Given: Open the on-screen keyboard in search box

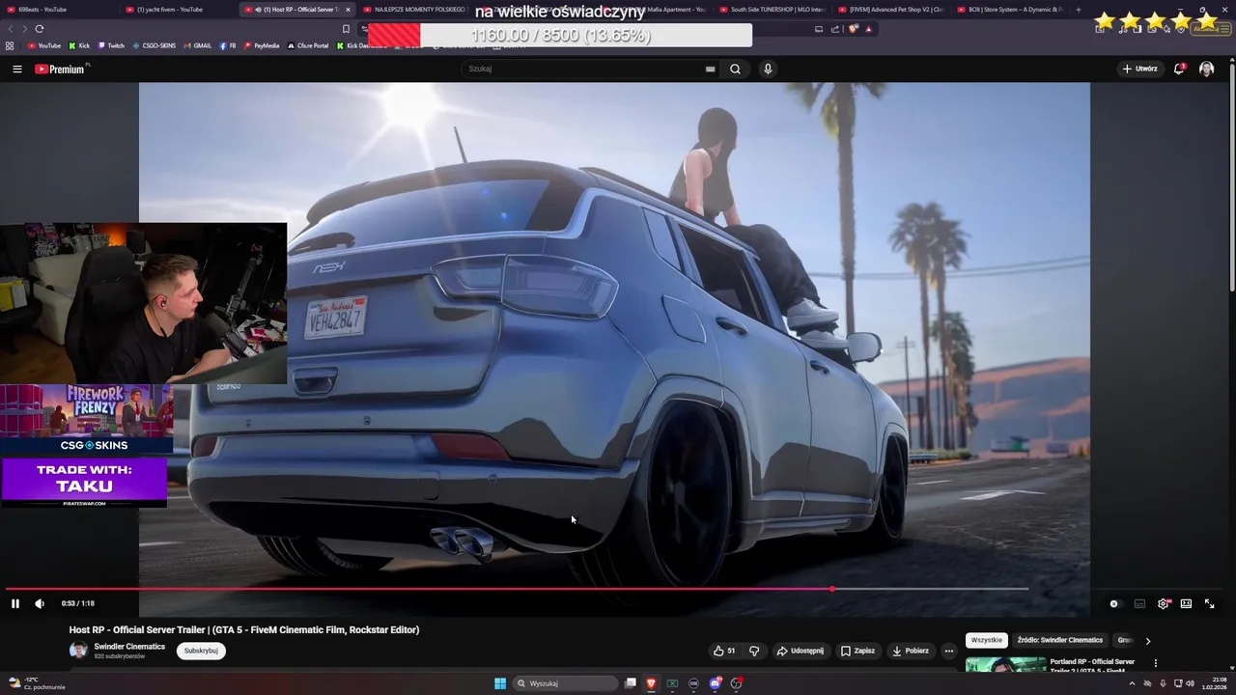Looking at the screenshot, I should click(x=710, y=69).
